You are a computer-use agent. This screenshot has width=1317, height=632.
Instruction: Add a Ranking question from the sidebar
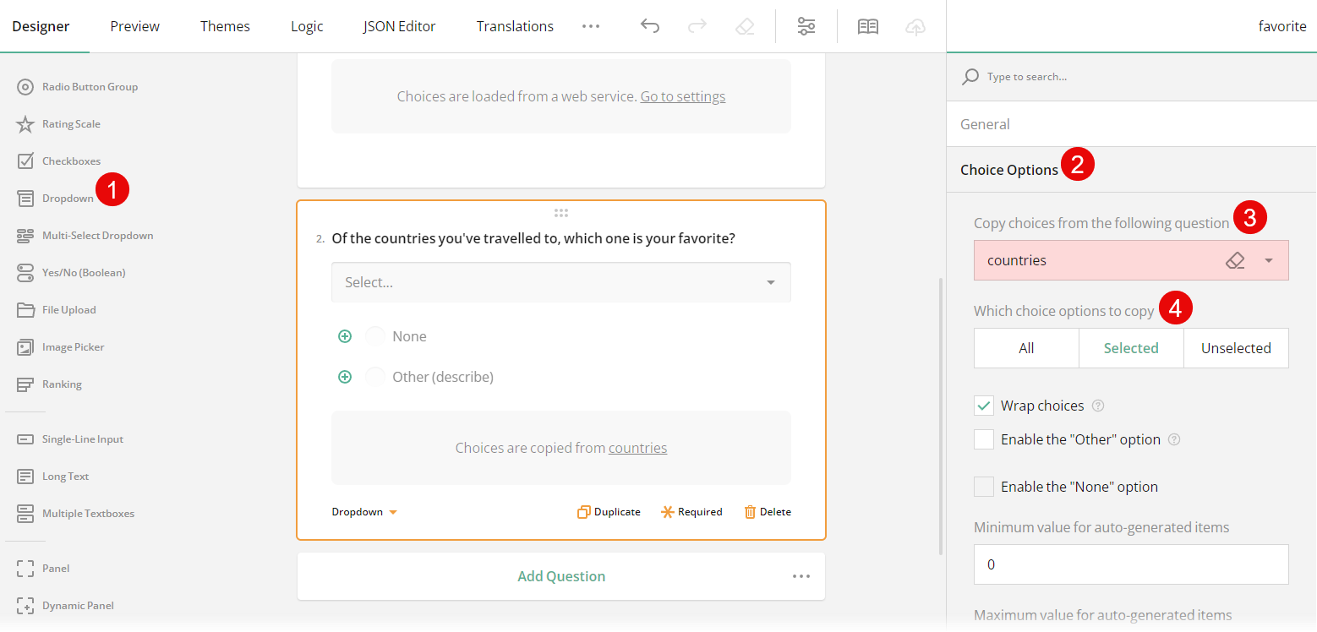61,384
